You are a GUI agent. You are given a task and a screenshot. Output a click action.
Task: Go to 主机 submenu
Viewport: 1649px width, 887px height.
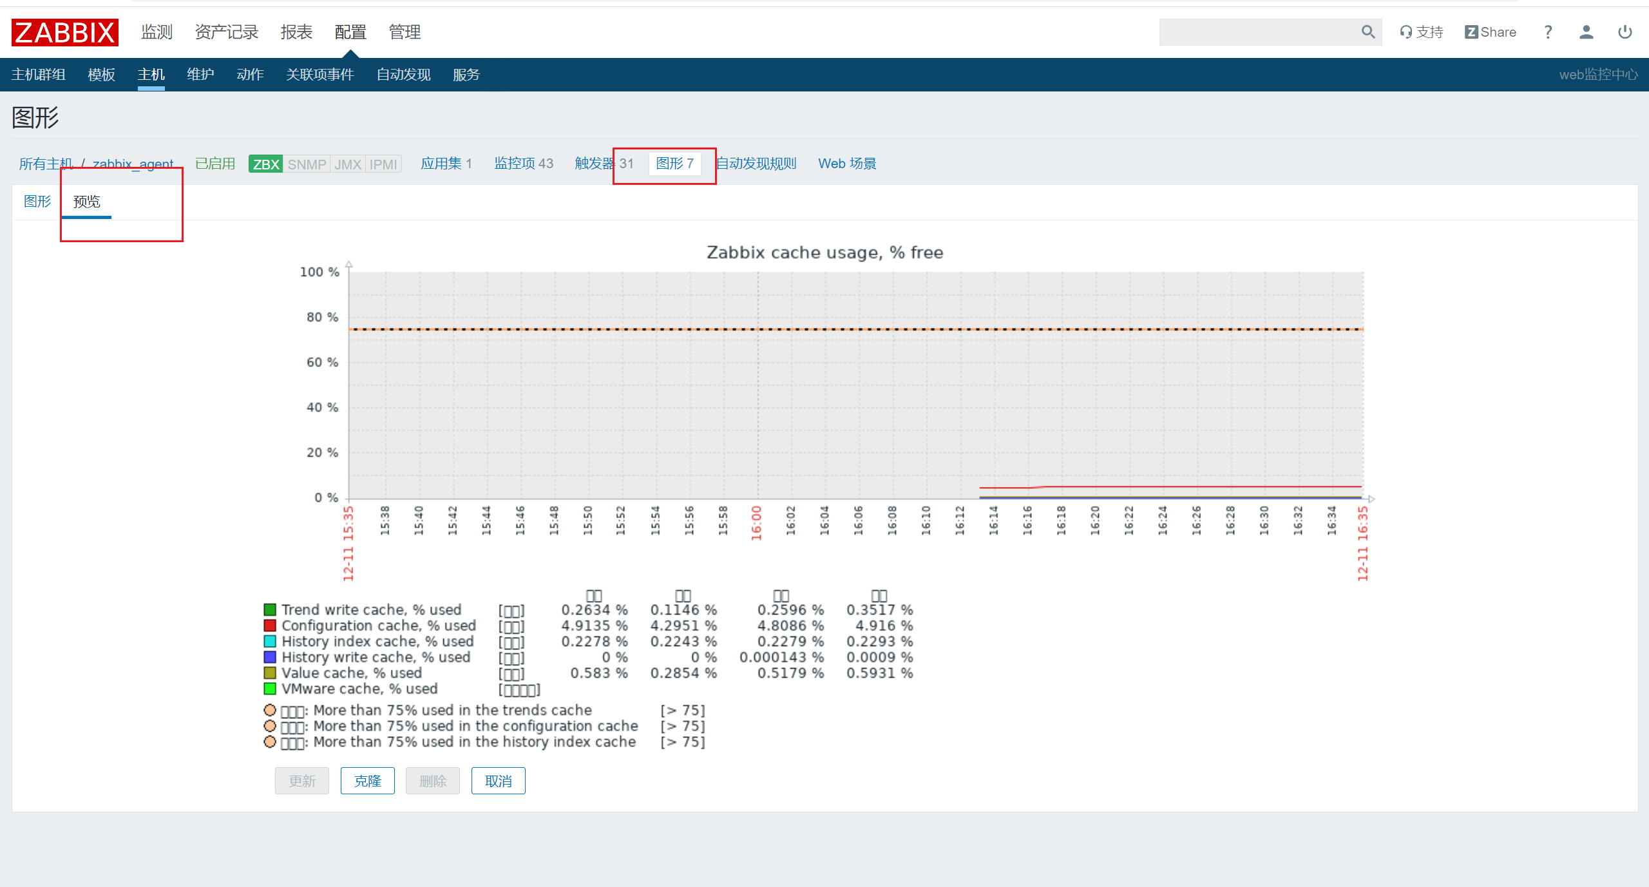tap(151, 75)
